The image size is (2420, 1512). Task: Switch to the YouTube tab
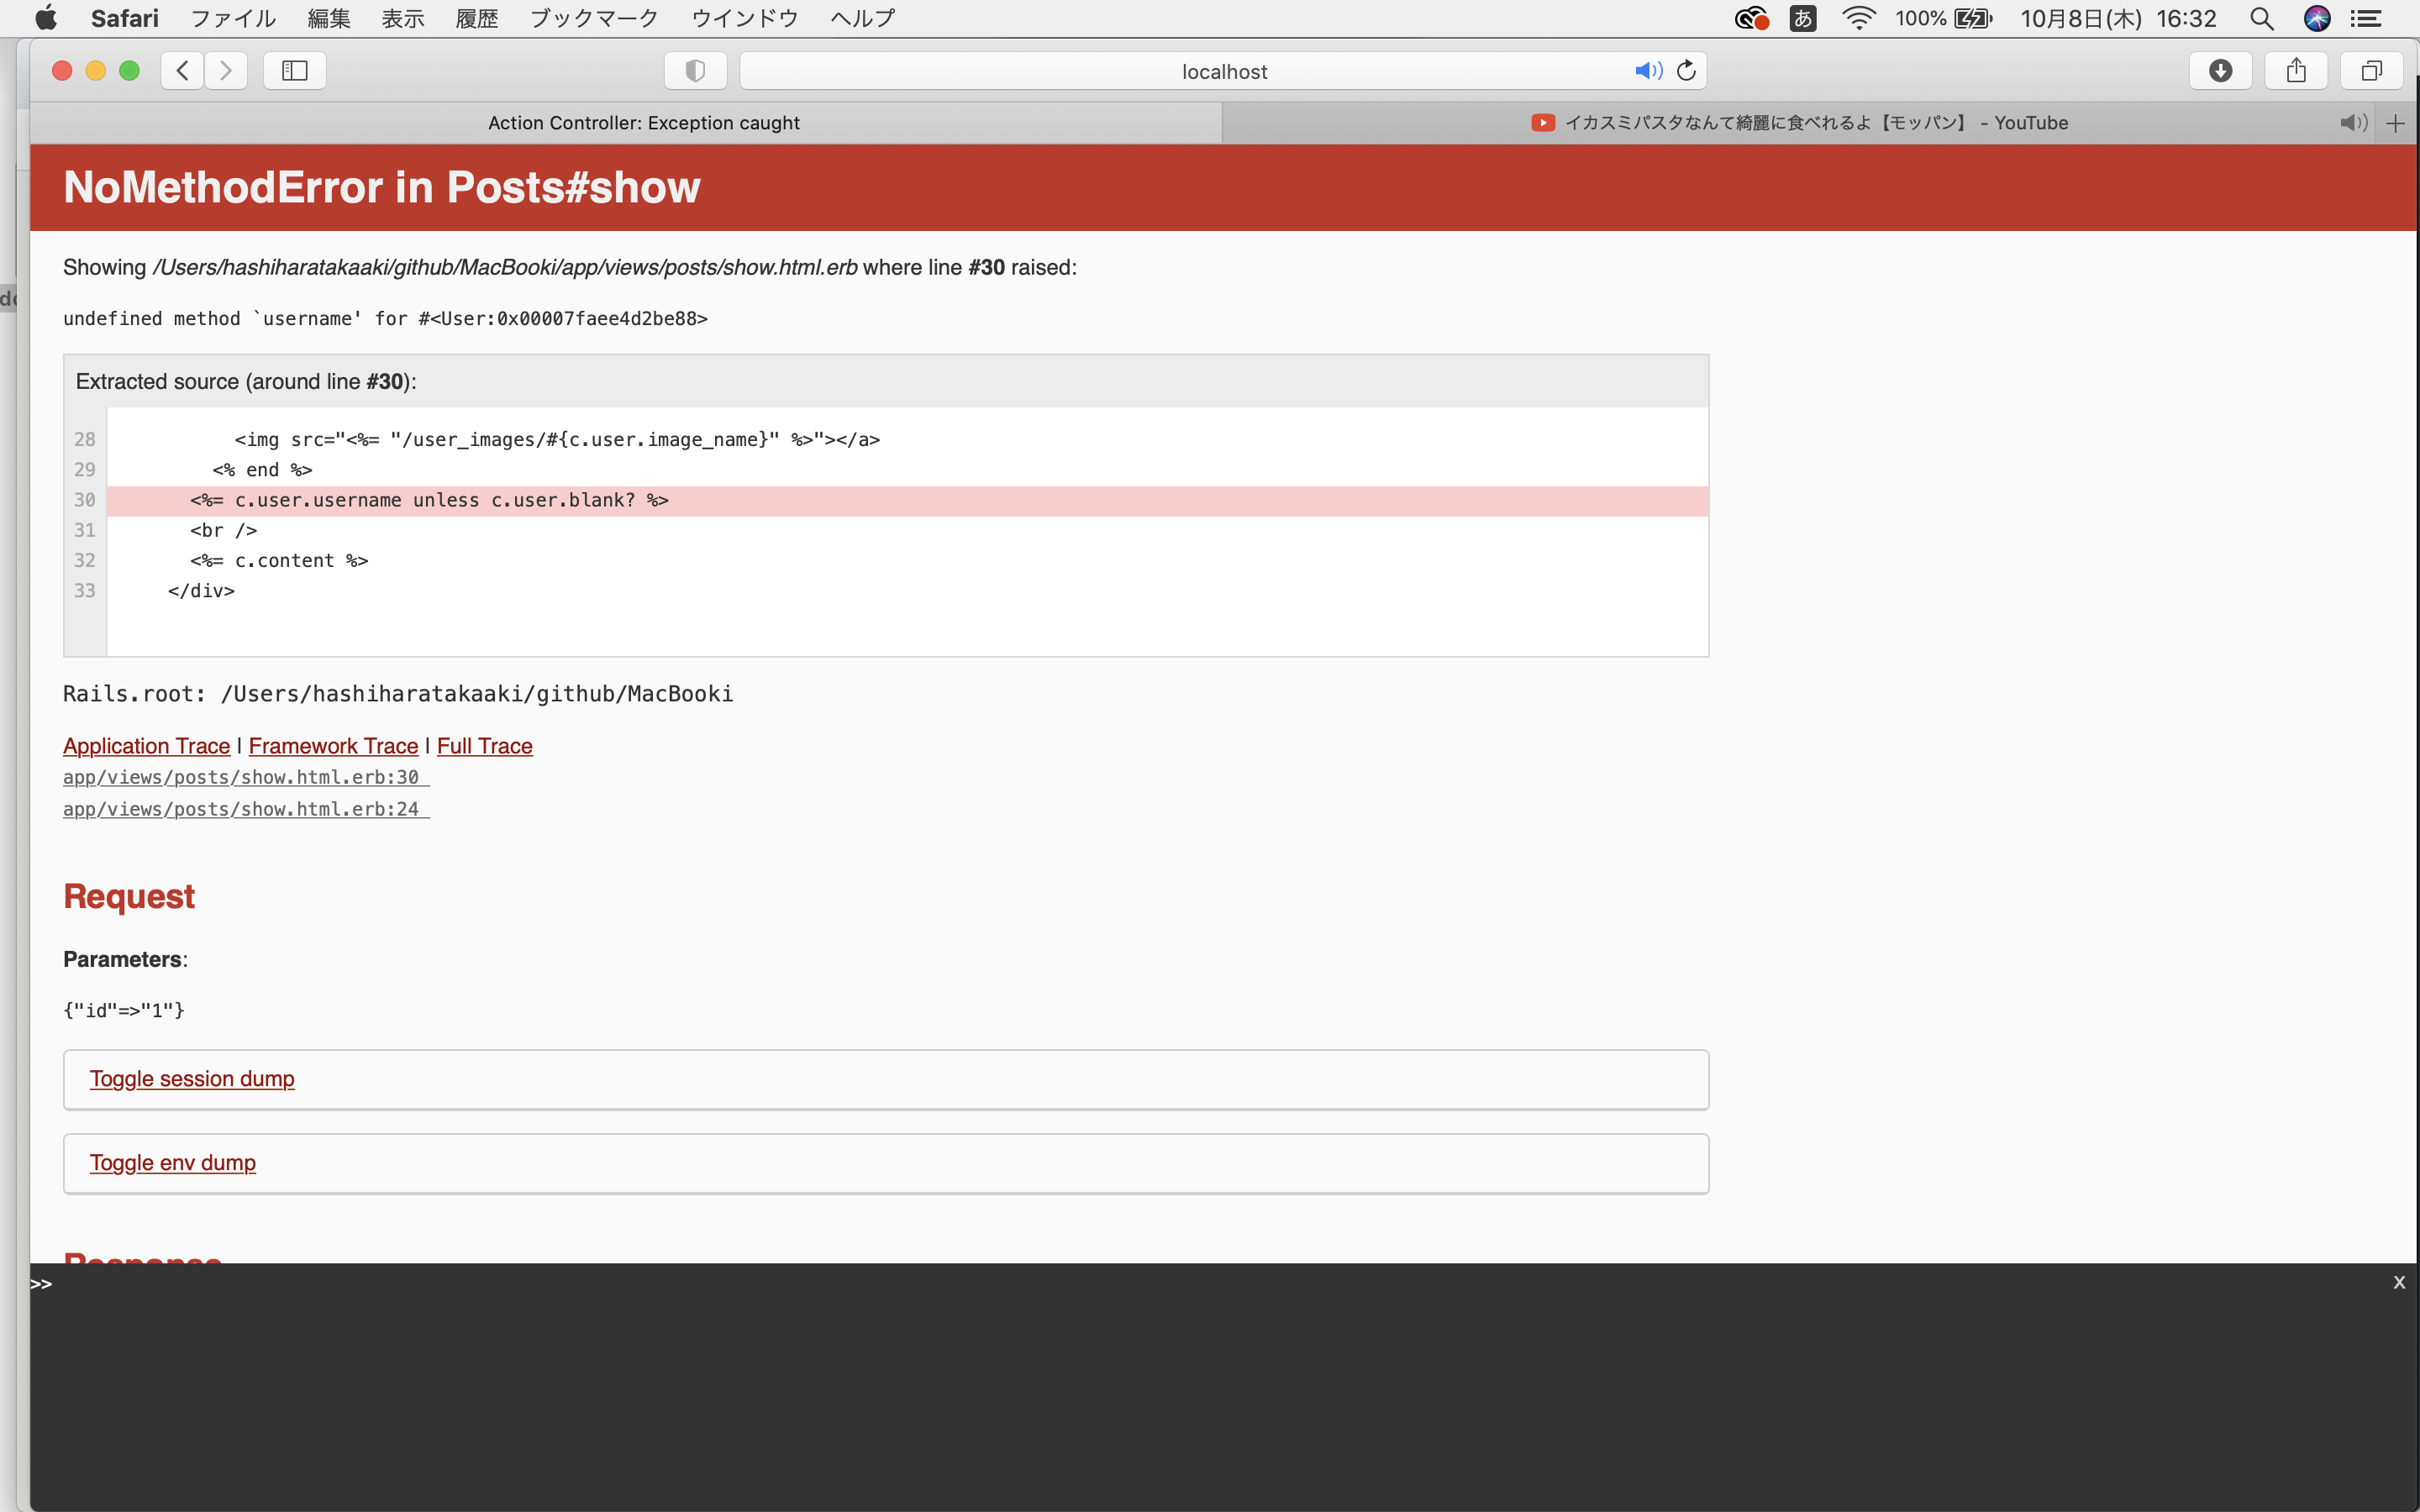point(1800,122)
